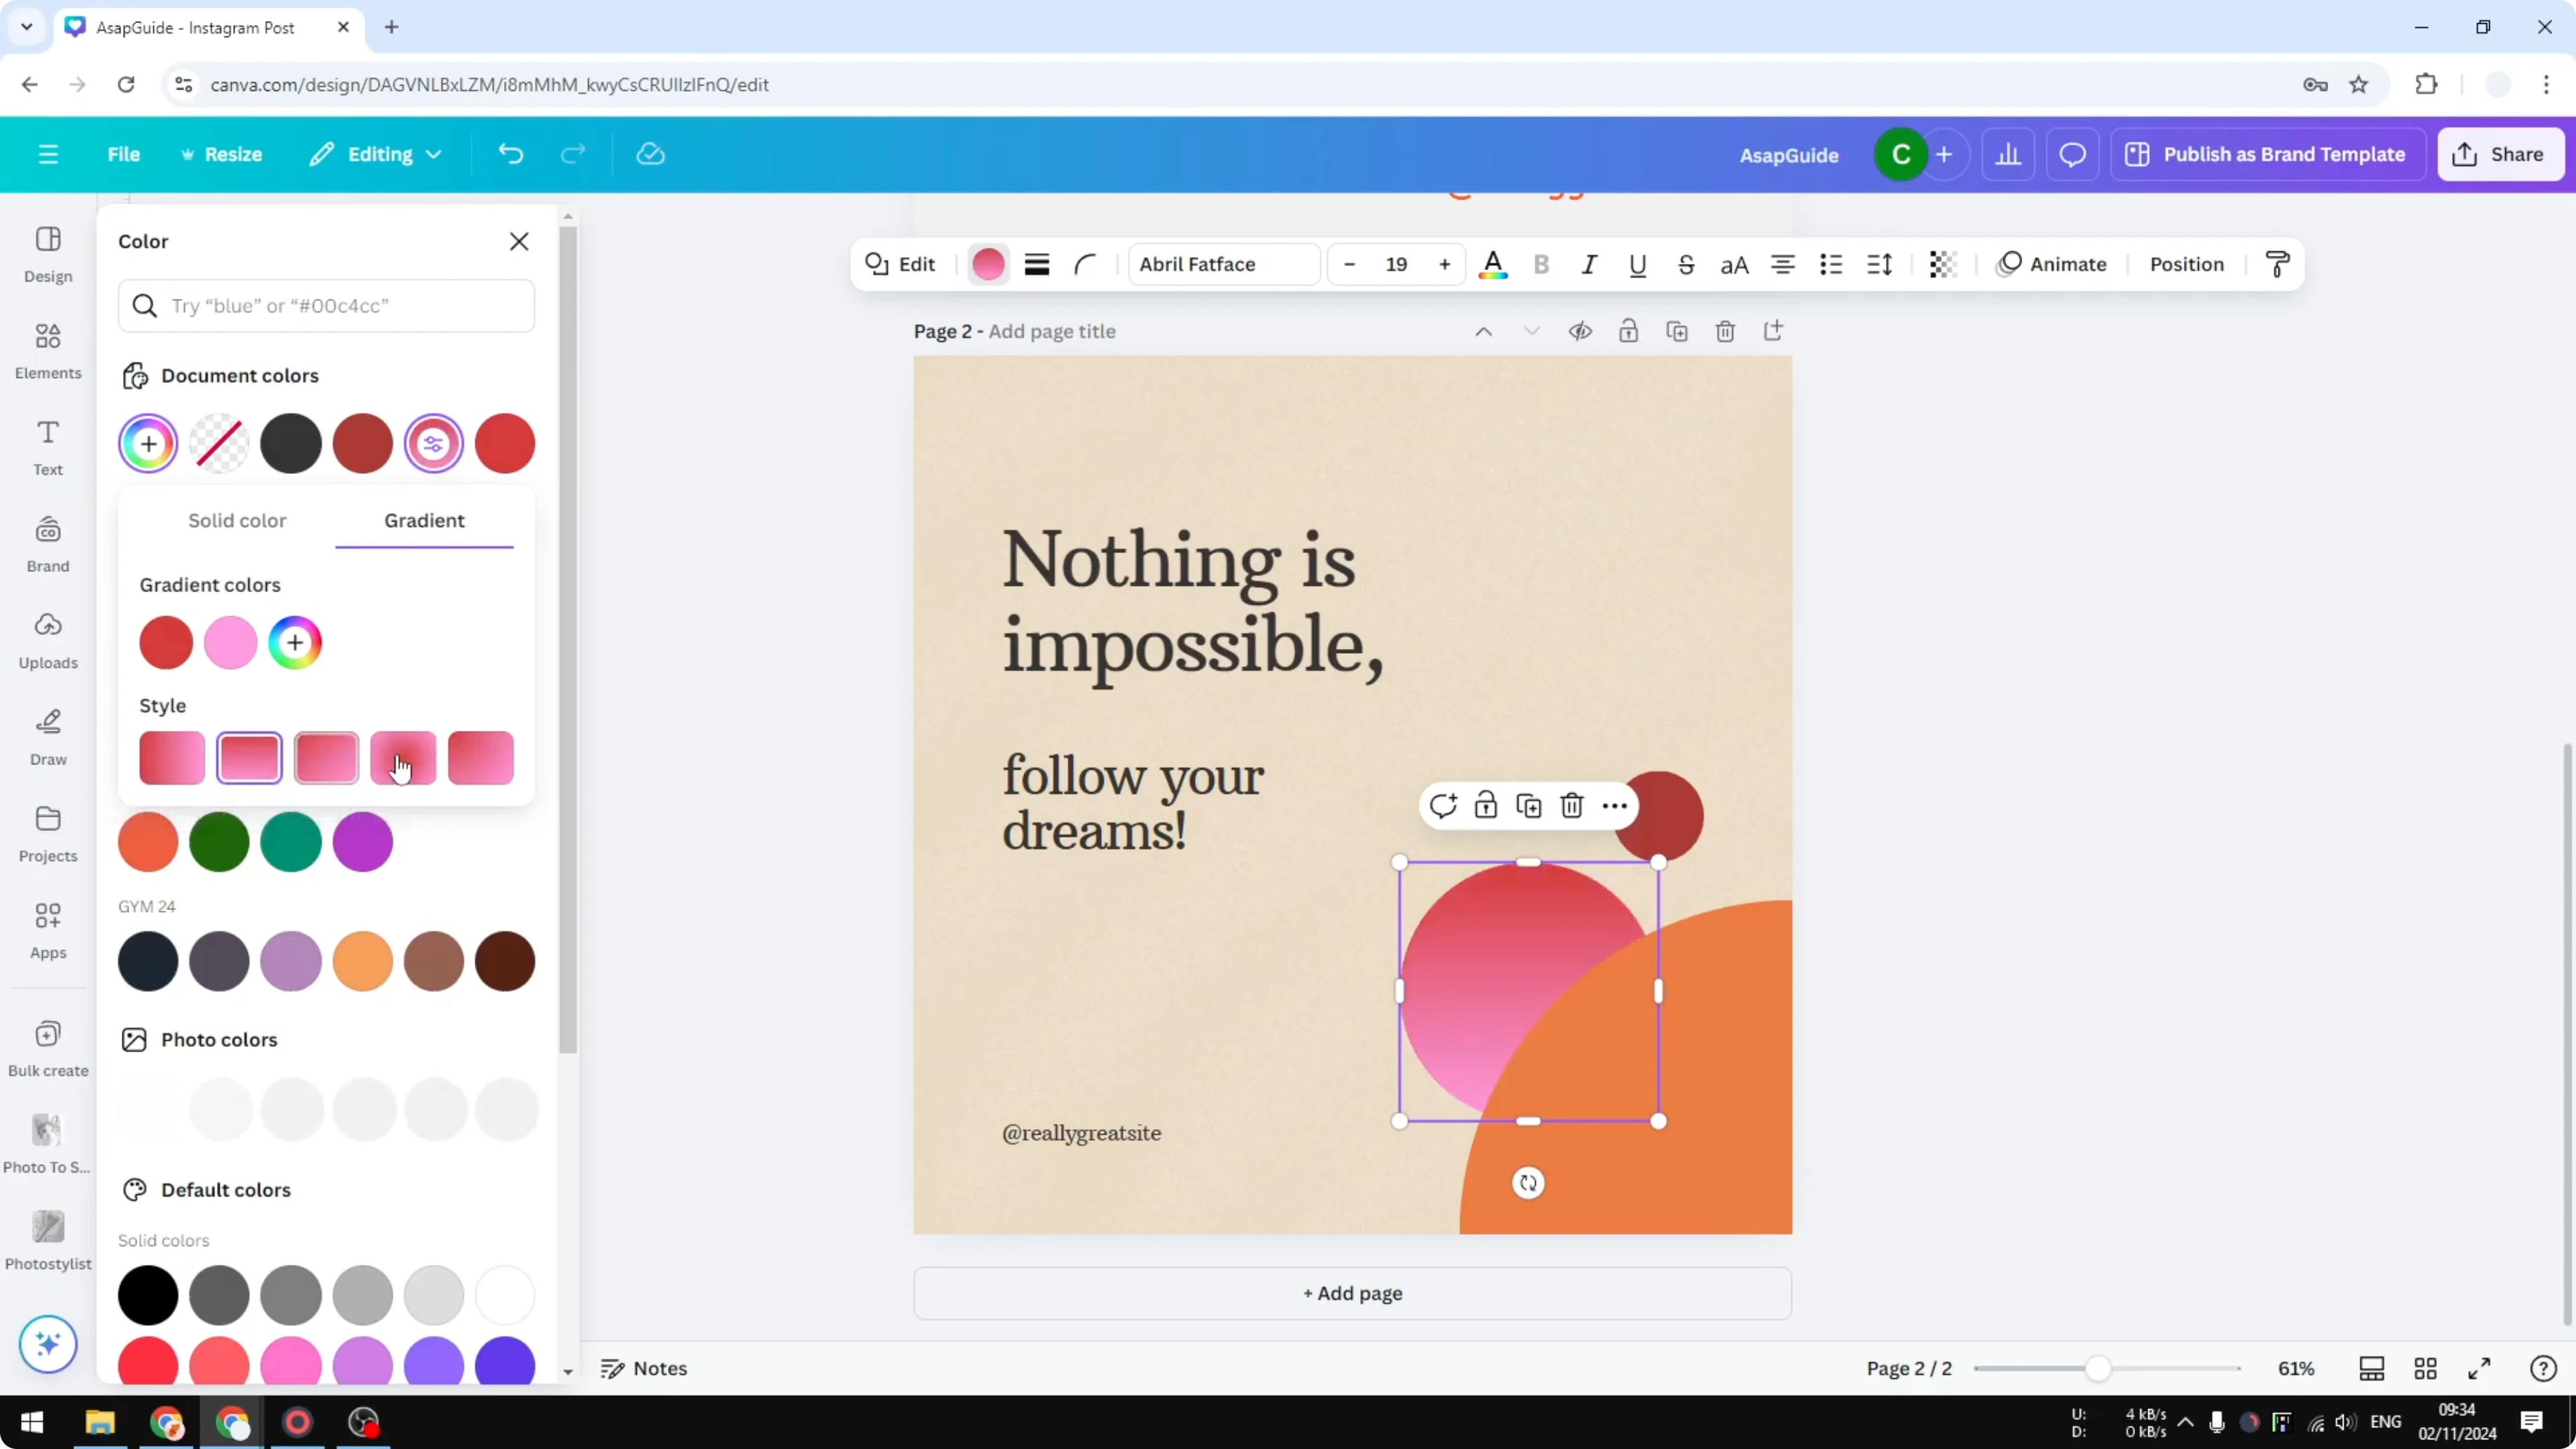
Task: Click the undo icon in the top bar
Action: click(510, 153)
